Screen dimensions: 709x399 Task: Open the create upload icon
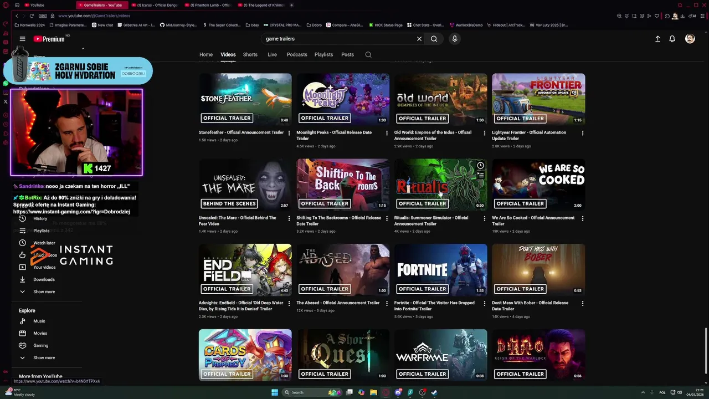click(x=657, y=39)
